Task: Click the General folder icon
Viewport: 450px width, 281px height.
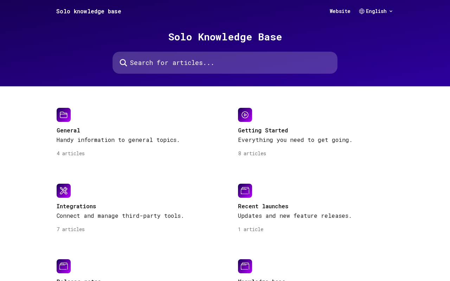Action: pyautogui.click(x=64, y=115)
